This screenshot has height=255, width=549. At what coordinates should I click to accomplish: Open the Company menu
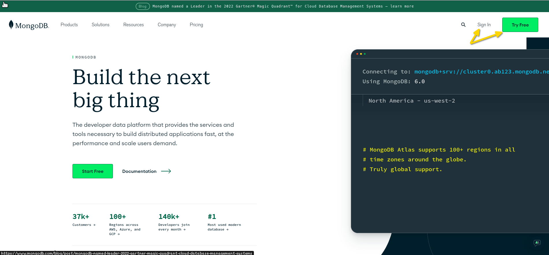pos(167,25)
